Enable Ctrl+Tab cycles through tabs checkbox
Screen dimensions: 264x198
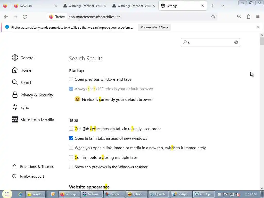(71, 129)
